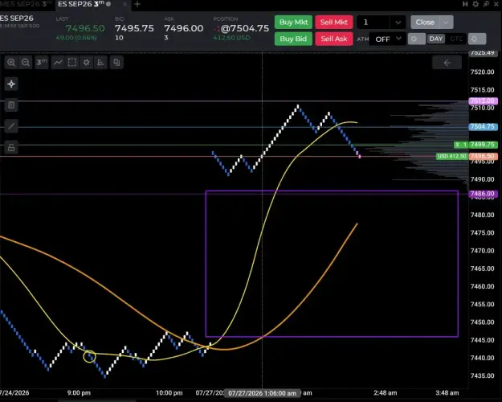Screen dimensions: 502x402
Task: Open the chart style line icon
Action: (x=58, y=62)
